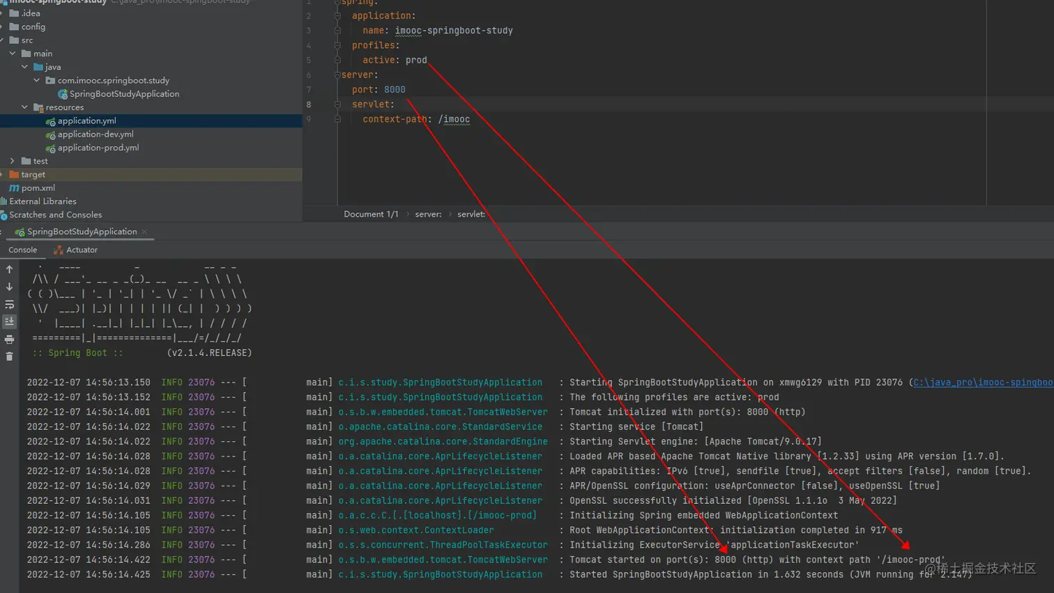Click the .idea folder icon
Image resolution: width=1054 pixels, height=593 pixels.
tap(14, 13)
